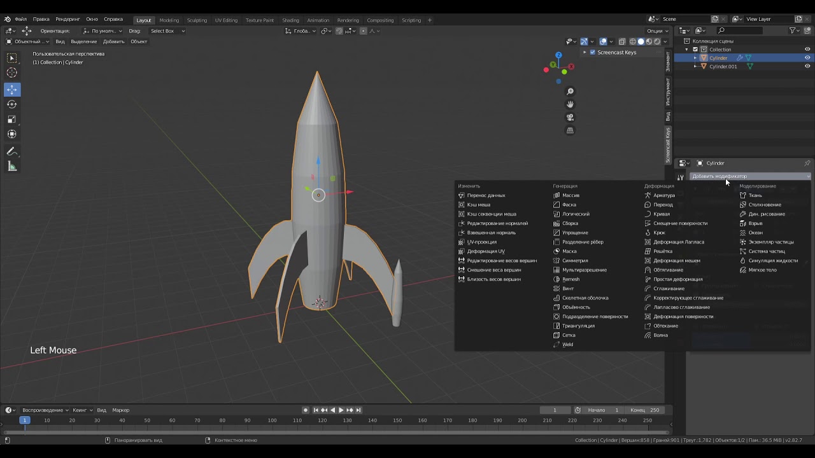Select the Rotate tool in the toolbar
The height and width of the screenshot is (458, 815).
tap(12, 104)
